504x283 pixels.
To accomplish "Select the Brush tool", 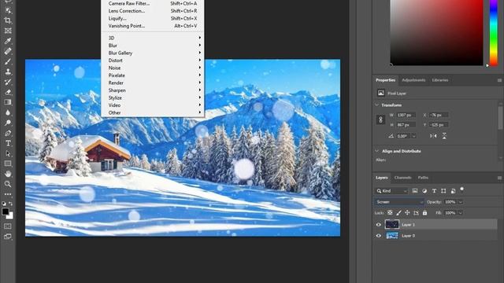I will [8, 61].
